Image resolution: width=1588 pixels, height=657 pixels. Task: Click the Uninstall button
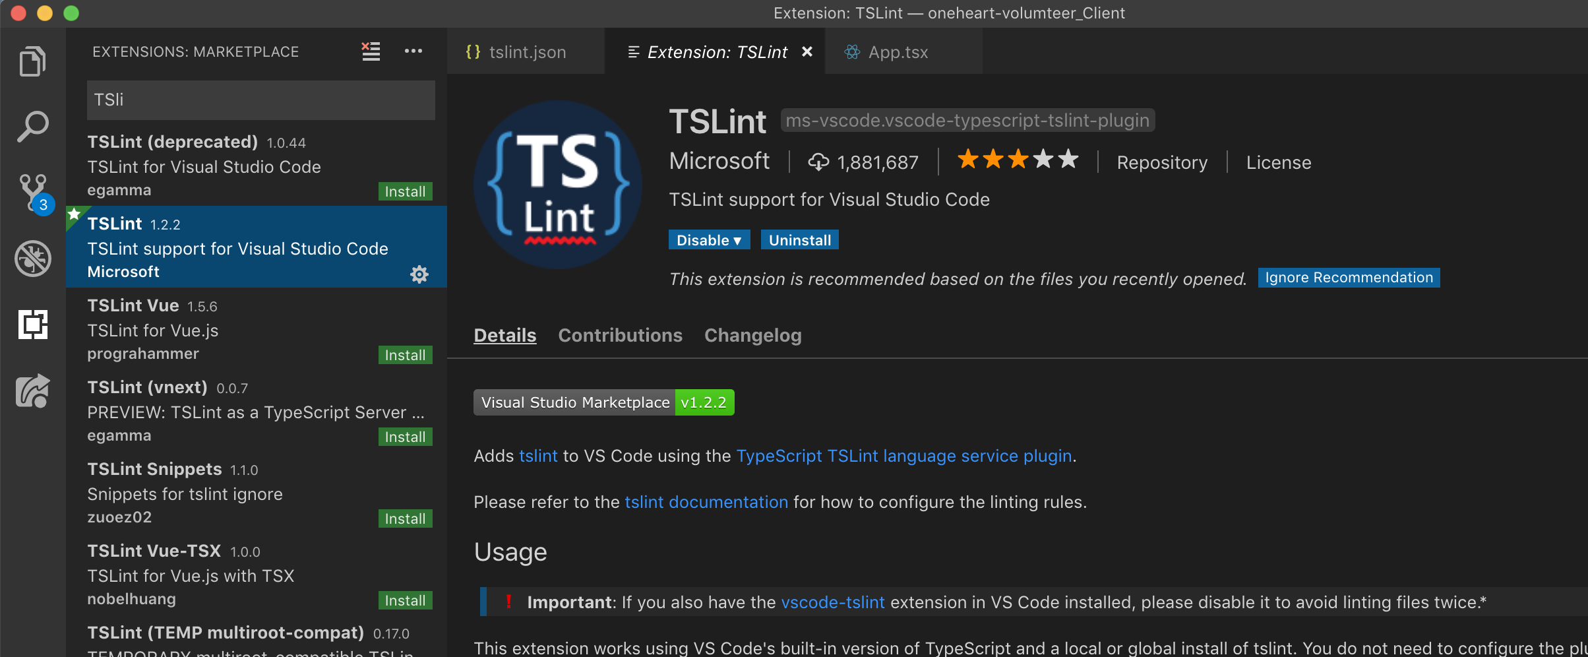(x=800, y=240)
